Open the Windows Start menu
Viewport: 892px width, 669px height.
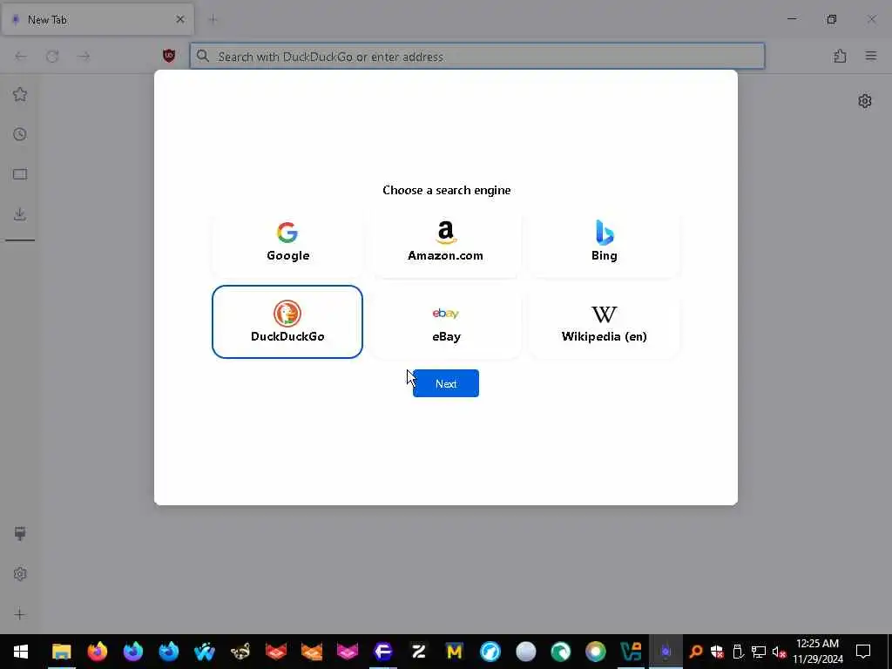point(21,652)
